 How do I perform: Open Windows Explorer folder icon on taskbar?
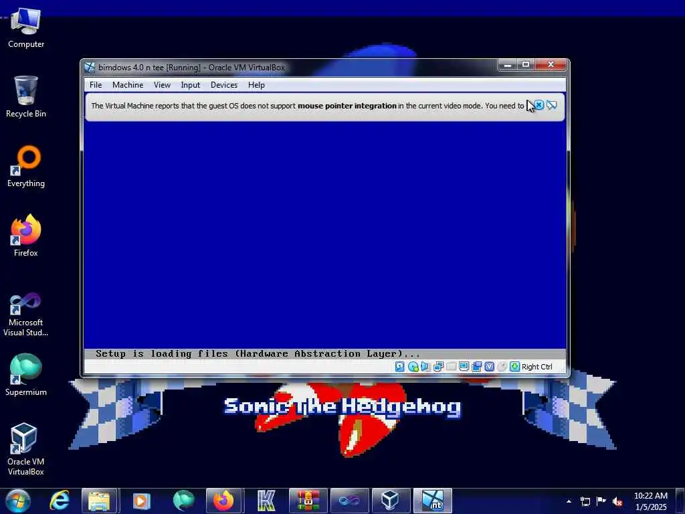(x=100, y=501)
